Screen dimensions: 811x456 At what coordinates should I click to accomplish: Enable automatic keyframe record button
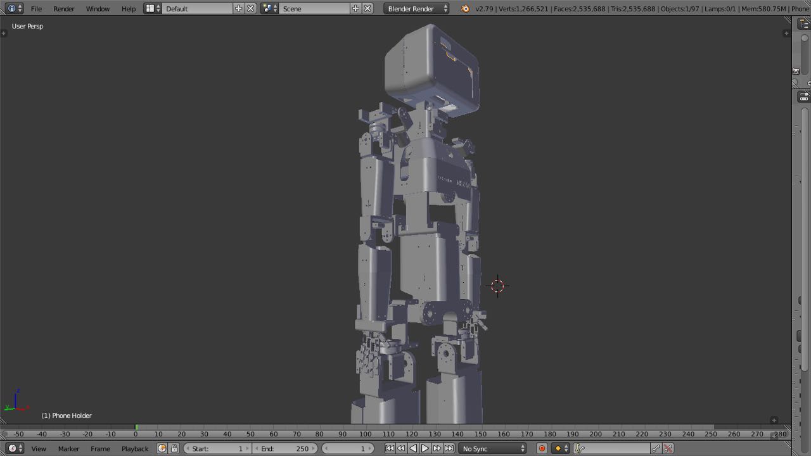[x=542, y=448]
